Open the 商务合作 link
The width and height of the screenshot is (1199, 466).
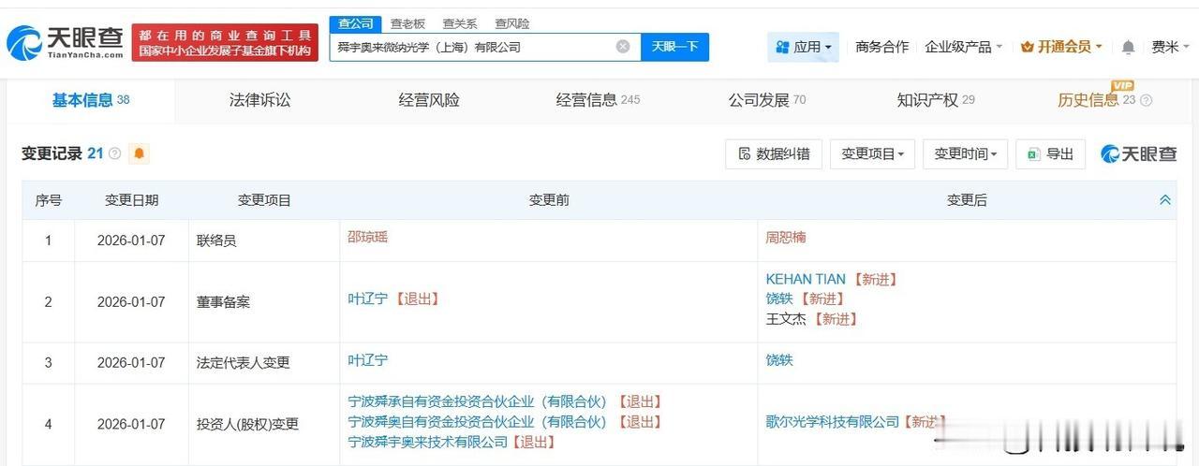click(882, 47)
